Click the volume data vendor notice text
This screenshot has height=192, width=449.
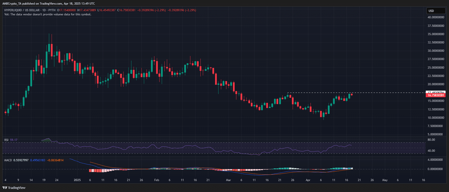(x=48, y=14)
